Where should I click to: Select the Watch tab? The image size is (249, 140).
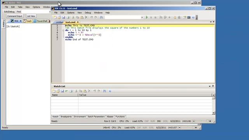tap(55, 117)
